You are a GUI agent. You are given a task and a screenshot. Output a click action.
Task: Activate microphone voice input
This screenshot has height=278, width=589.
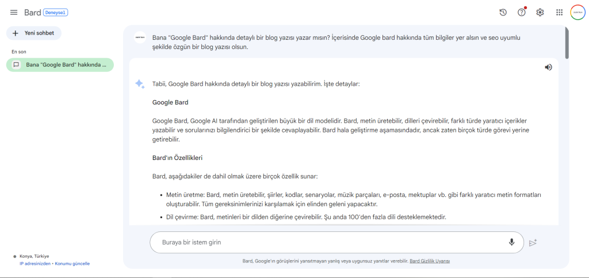coord(511,242)
